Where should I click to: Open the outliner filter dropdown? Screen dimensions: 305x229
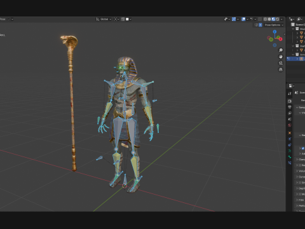tap(299, 19)
